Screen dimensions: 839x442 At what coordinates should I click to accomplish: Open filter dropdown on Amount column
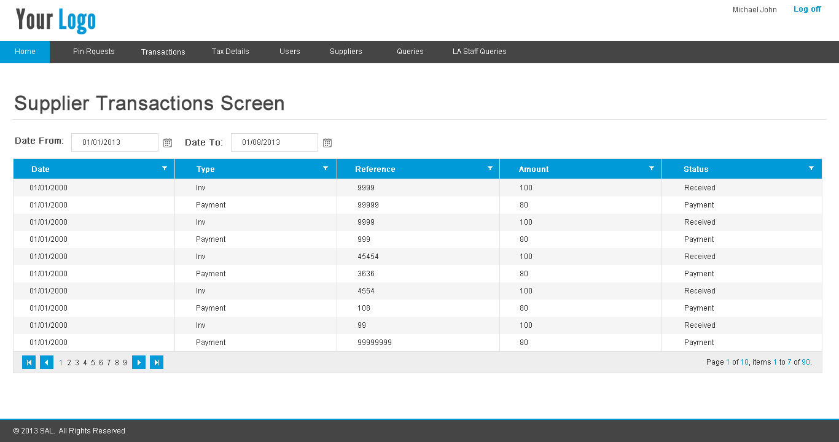point(652,168)
